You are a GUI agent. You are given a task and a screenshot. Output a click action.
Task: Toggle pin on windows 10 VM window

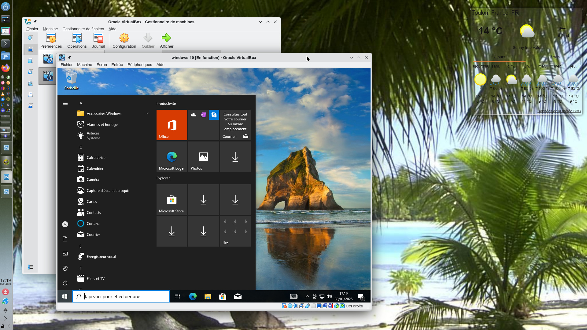(69, 57)
